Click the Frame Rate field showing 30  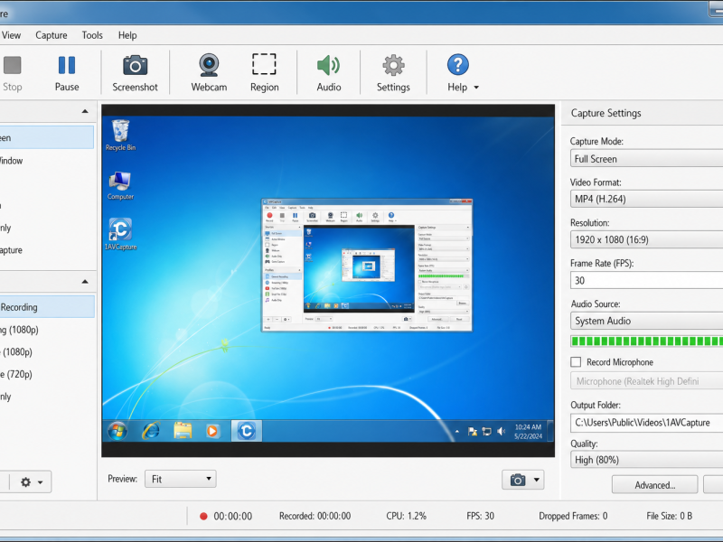646,280
